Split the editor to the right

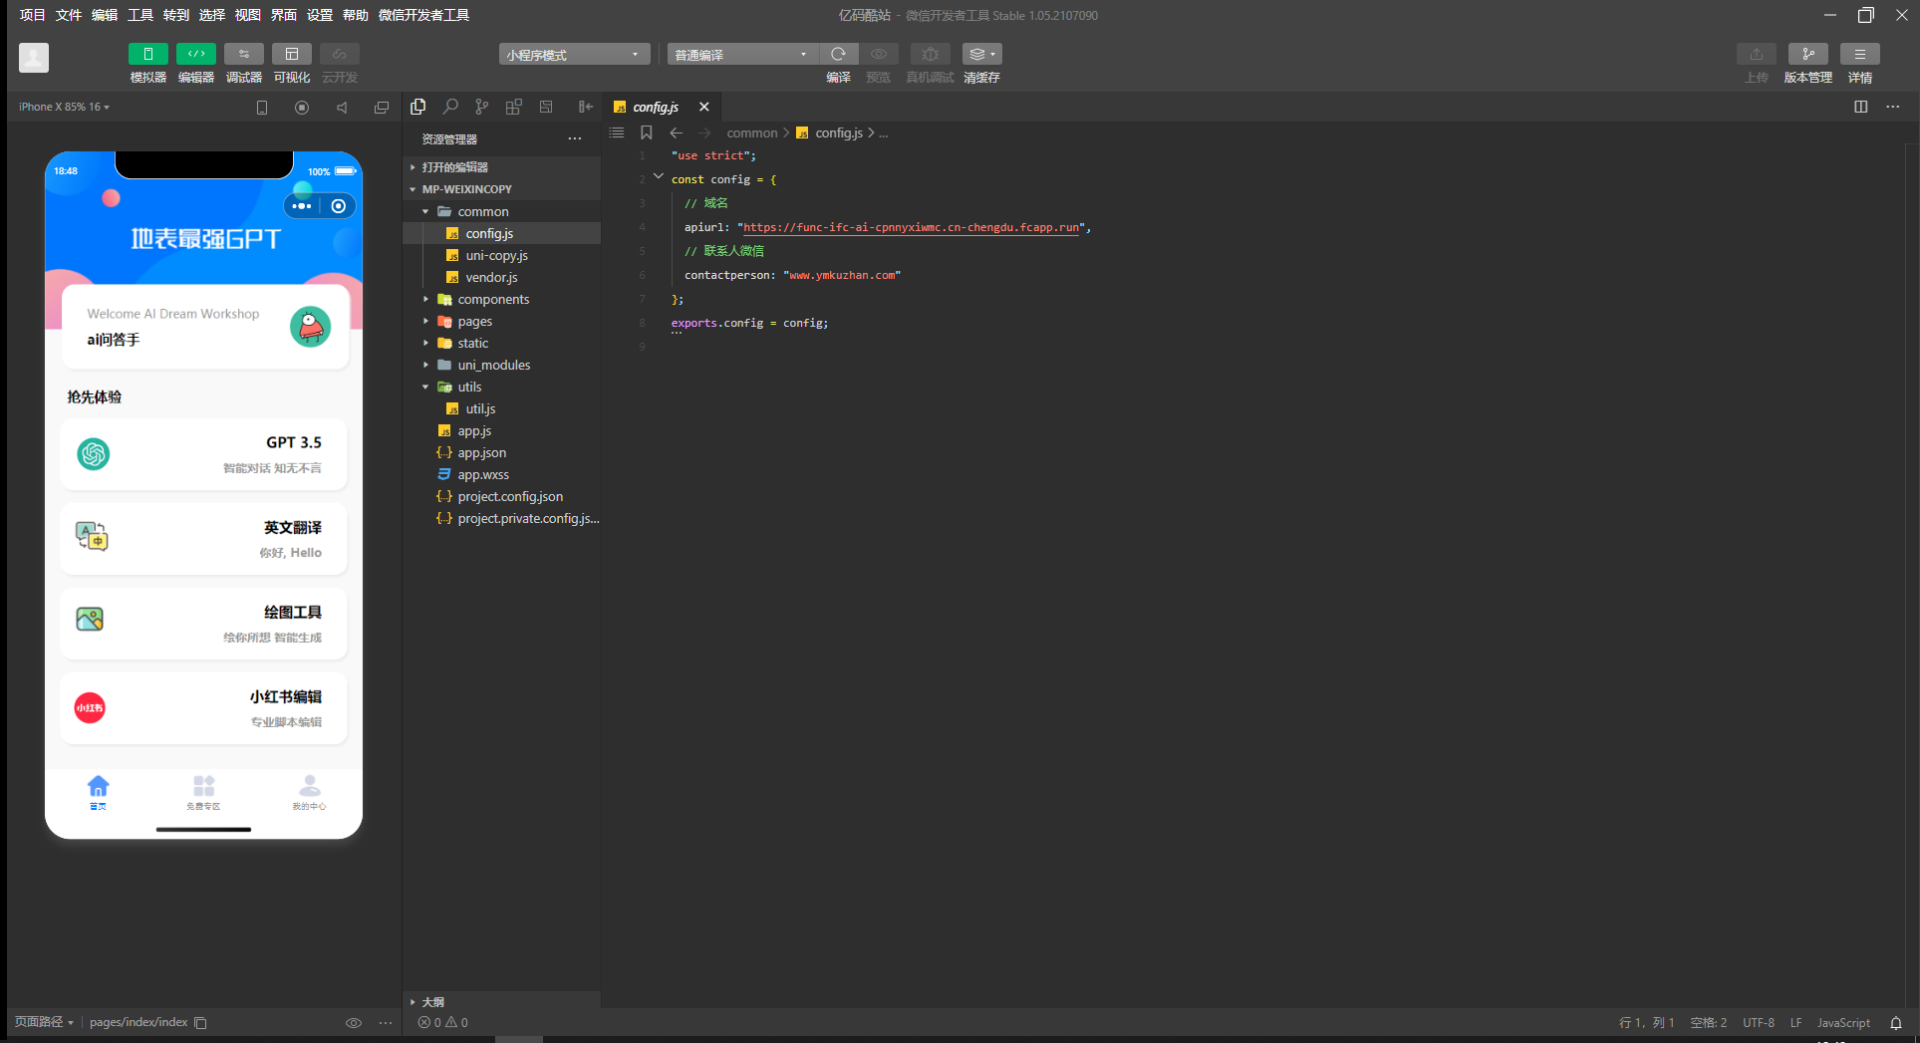click(1860, 107)
